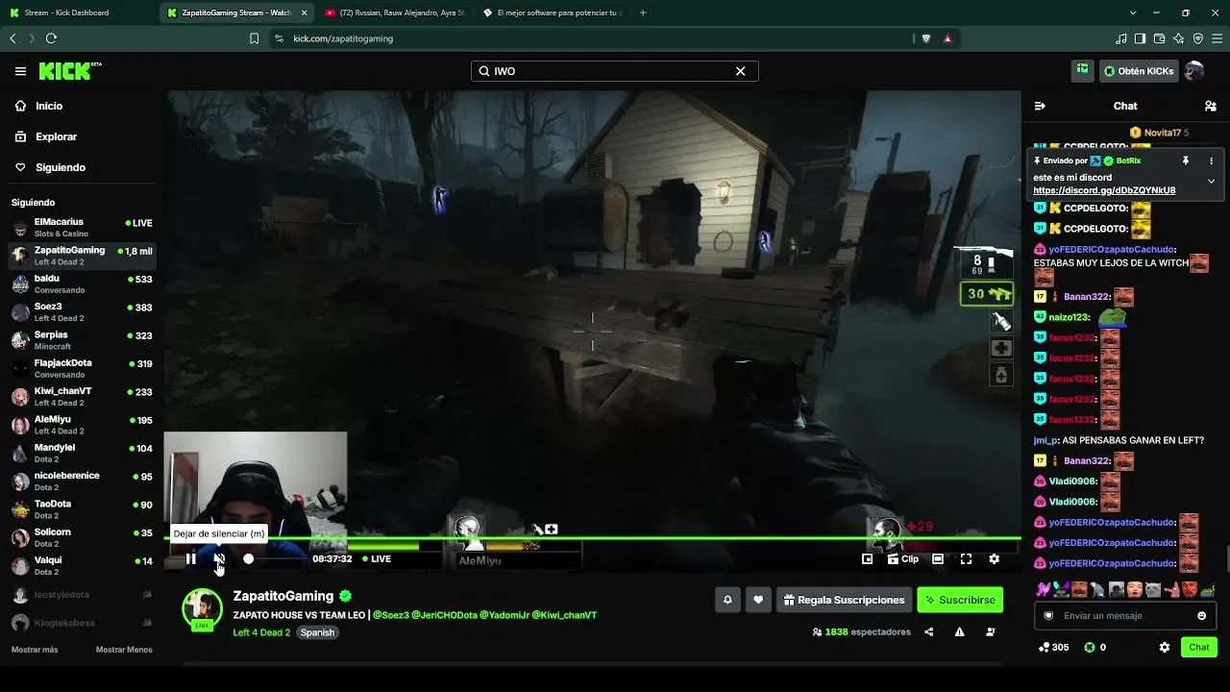Open video player settings gear
Viewport: 1230px width, 692px height.
pos(994,558)
